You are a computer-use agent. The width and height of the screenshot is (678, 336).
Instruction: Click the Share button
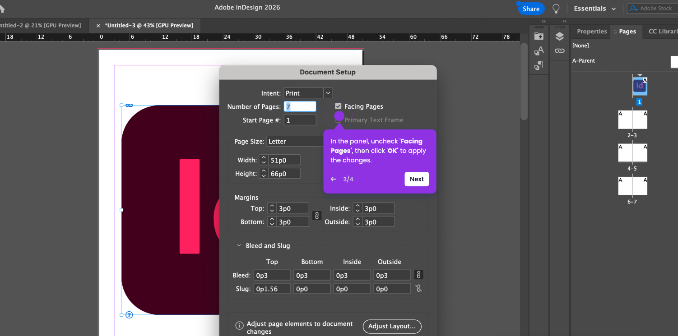point(531,9)
